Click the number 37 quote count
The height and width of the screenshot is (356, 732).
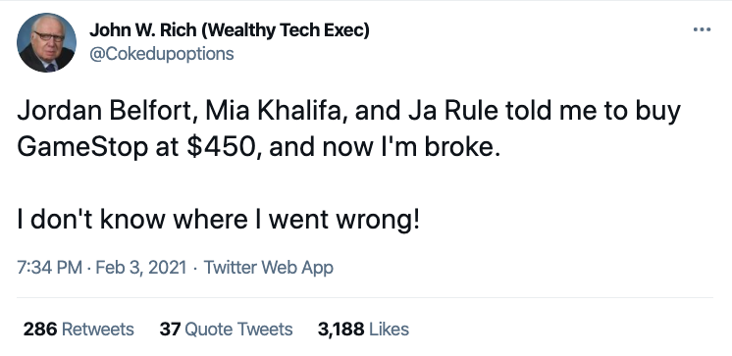[170, 330]
